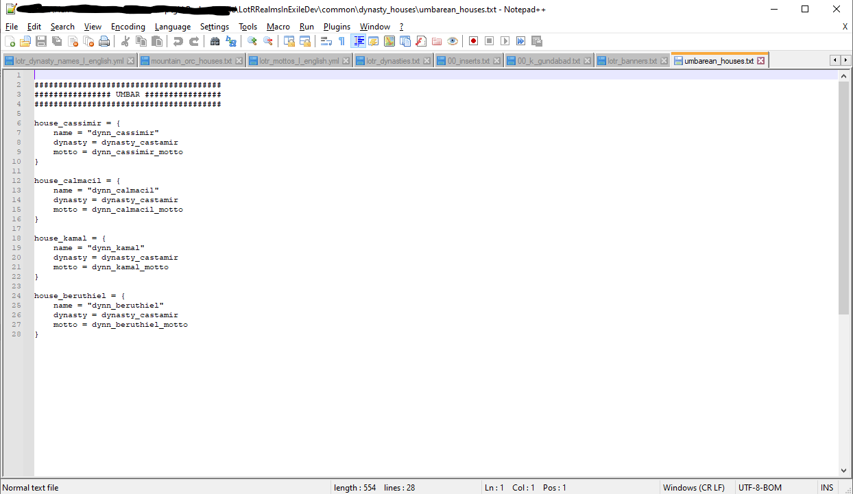The height and width of the screenshot is (494, 853).
Task: Switch to mountain_orc_houses.txt tab
Action: [x=191, y=61]
